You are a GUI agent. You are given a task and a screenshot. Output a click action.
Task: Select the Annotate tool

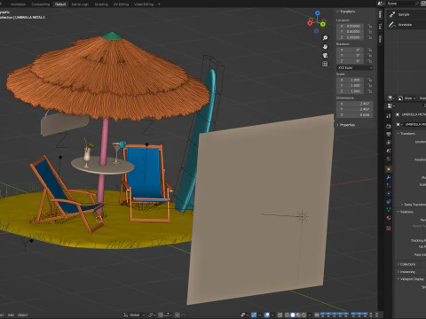coord(404,25)
